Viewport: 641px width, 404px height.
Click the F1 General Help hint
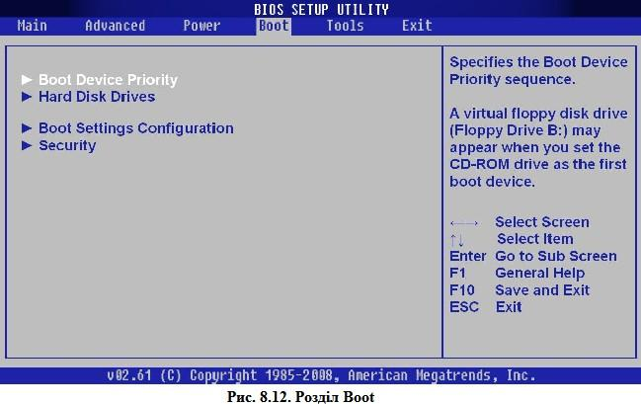(x=518, y=273)
